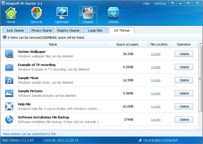Select the 'Help File' row title
The width and height of the screenshot is (203, 144).
(x=24, y=104)
